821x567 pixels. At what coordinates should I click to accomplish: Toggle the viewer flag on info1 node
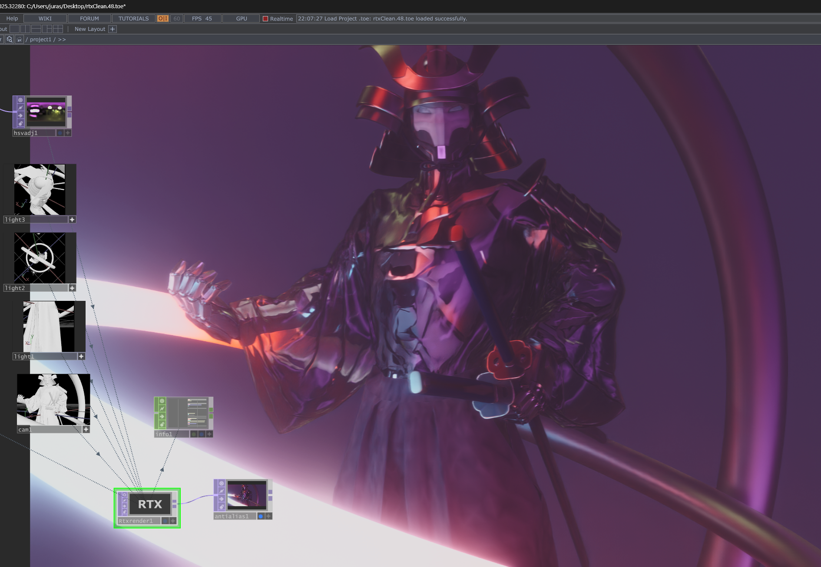click(x=162, y=401)
